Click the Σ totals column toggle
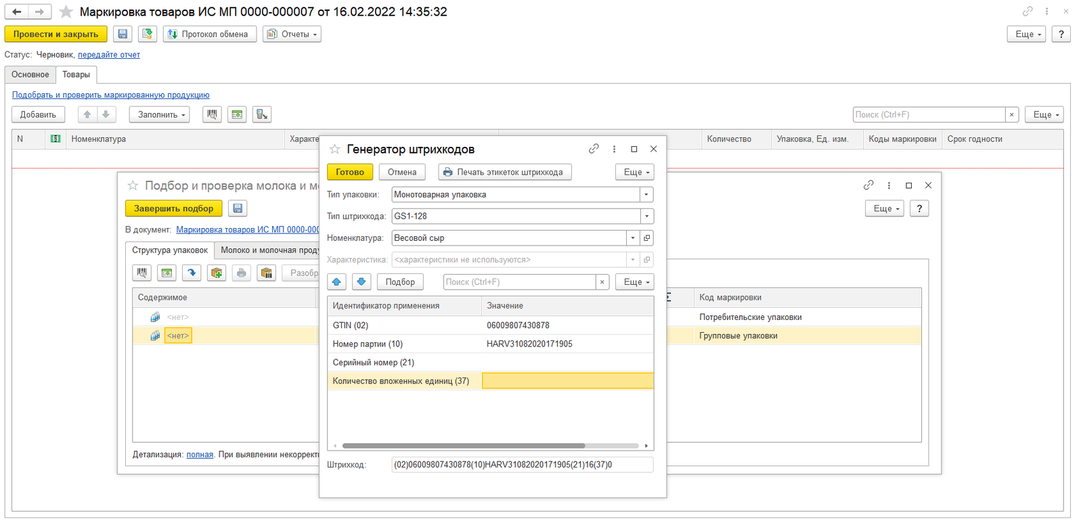Image resolution: width=1083 pixels, height=525 pixels. 669,297
